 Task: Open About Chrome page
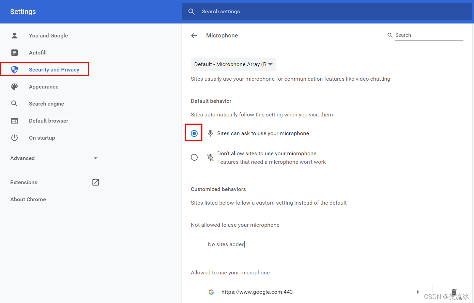coord(28,199)
